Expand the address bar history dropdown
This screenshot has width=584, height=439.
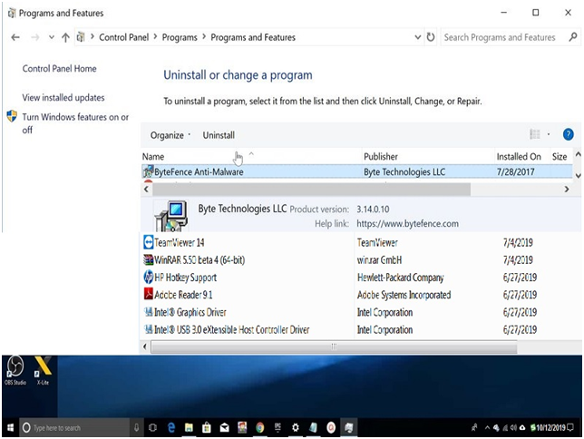point(417,37)
